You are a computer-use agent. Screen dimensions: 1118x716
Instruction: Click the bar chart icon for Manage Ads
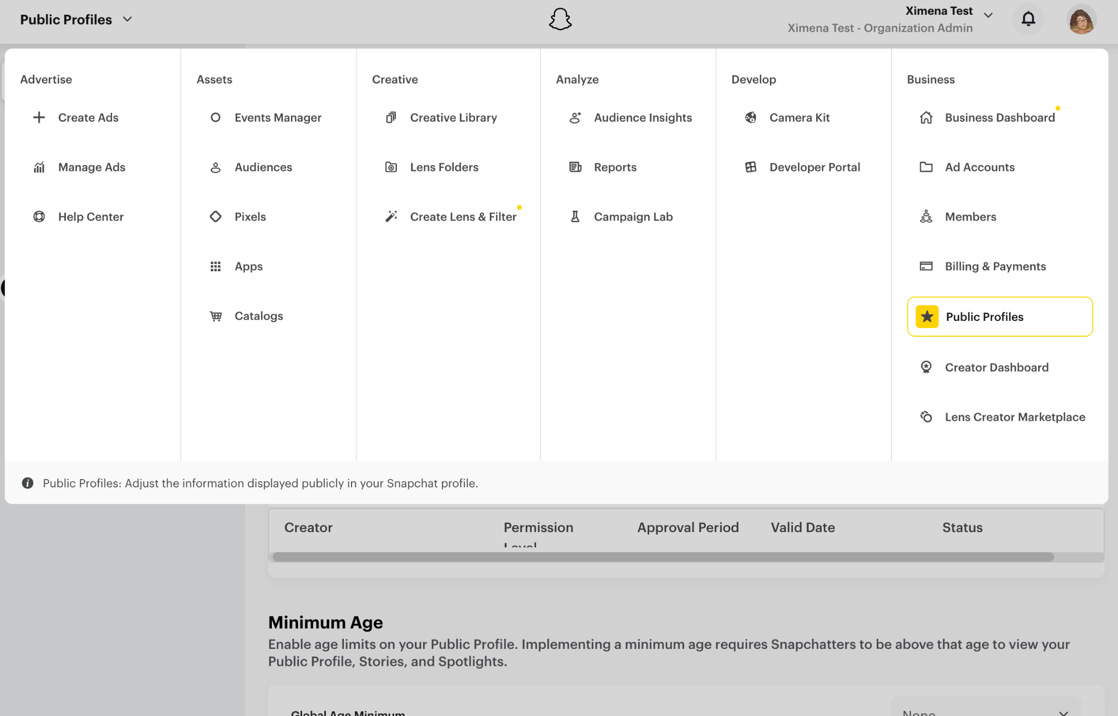[39, 167]
